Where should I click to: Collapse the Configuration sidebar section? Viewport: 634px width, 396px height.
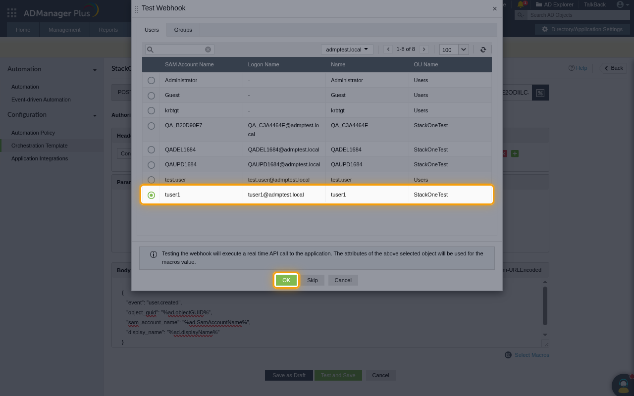click(95, 115)
